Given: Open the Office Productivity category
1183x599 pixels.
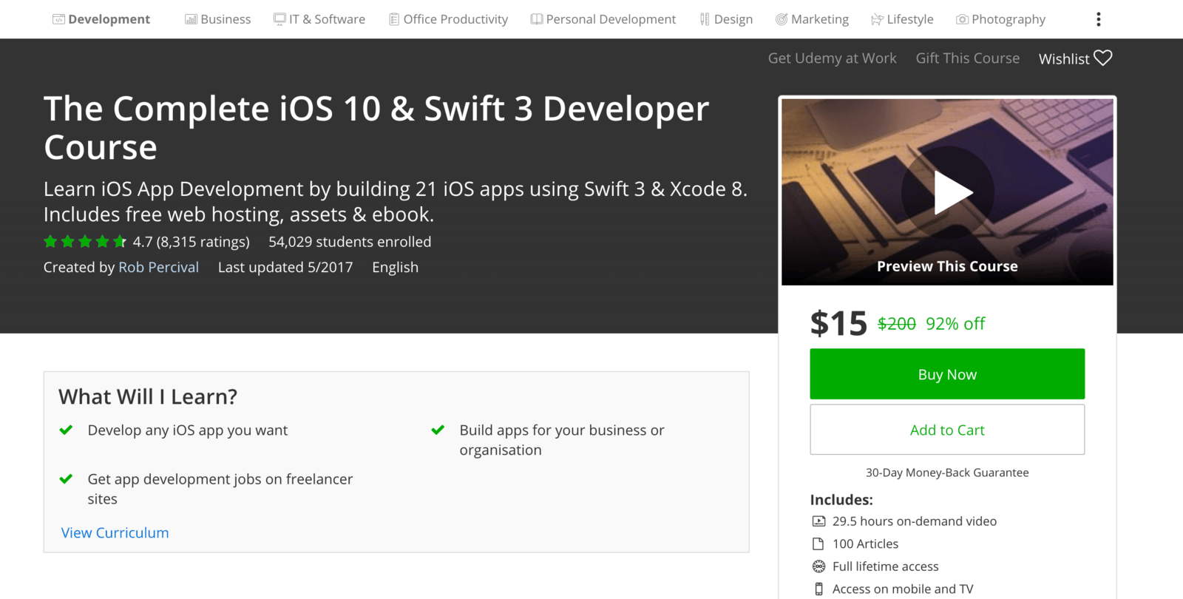Looking at the screenshot, I should point(449,19).
